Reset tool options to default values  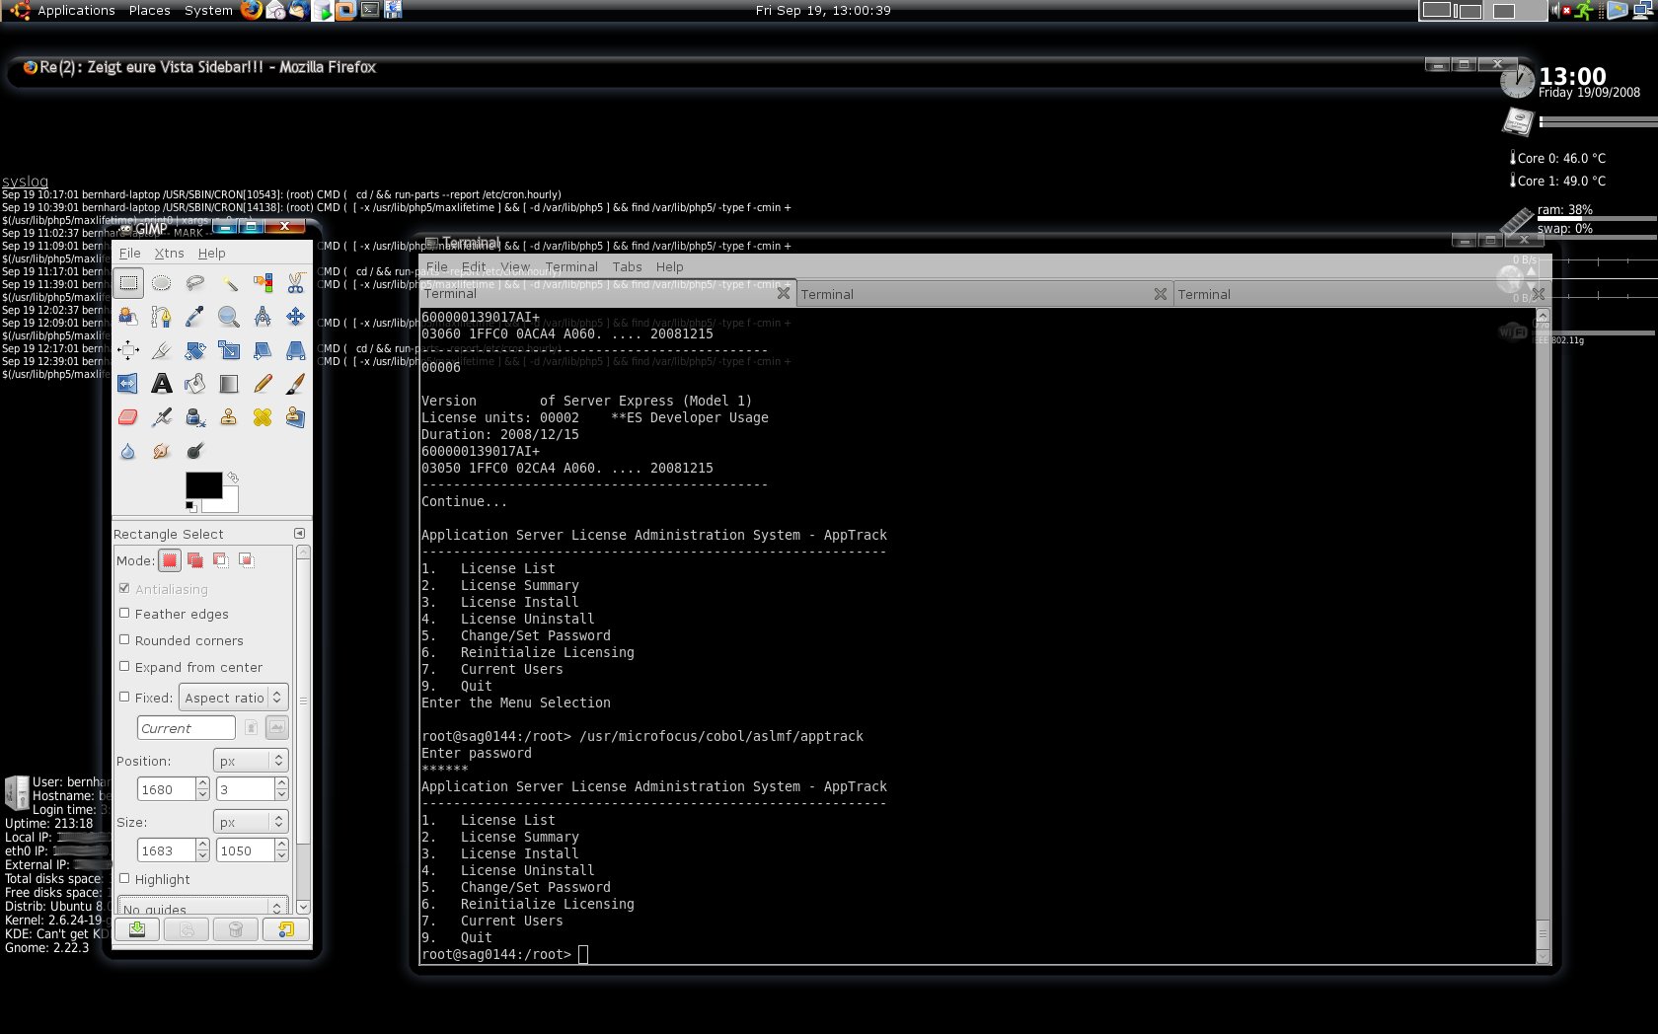[285, 929]
